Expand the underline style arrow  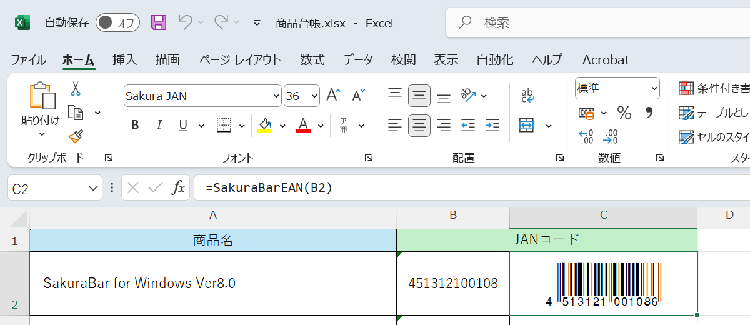click(201, 126)
